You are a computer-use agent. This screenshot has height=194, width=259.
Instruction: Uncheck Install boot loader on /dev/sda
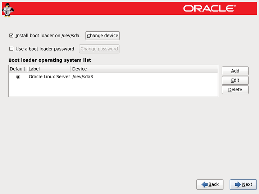click(11, 36)
